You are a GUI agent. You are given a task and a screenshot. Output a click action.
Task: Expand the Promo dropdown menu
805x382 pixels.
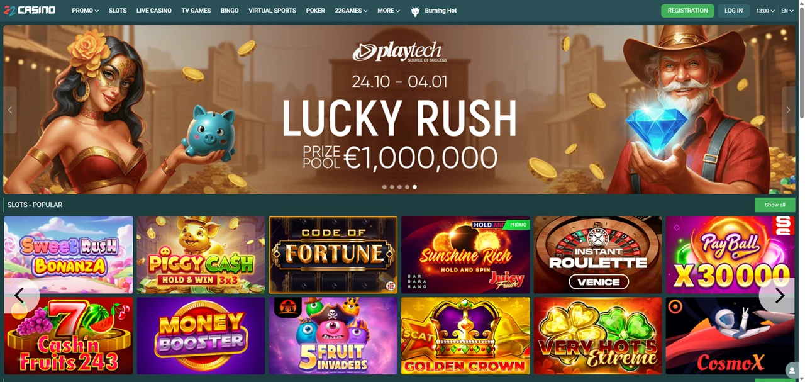point(86,11)
